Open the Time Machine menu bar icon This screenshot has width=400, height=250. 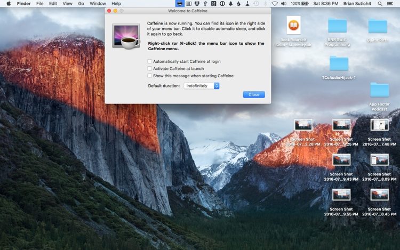256,4
